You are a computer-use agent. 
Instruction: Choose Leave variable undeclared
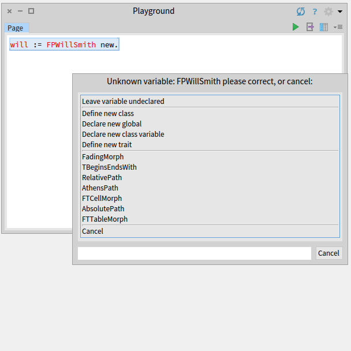click(210, 102)
